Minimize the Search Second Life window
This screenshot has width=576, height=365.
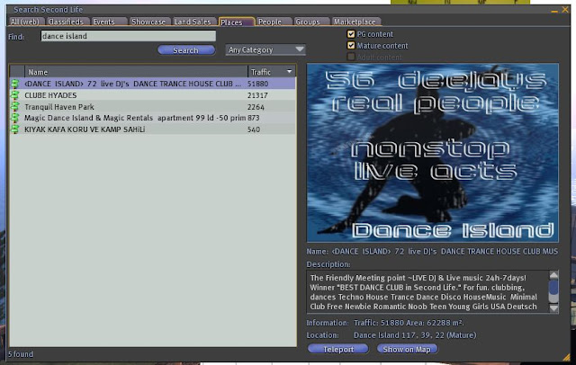pos(554,11)
